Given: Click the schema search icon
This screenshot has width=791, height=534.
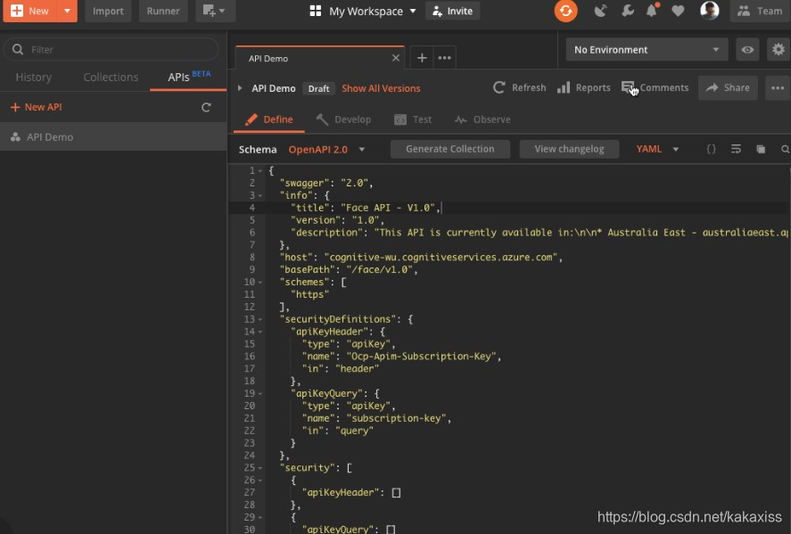Looking at the screenshot, I should click(785, 149).
